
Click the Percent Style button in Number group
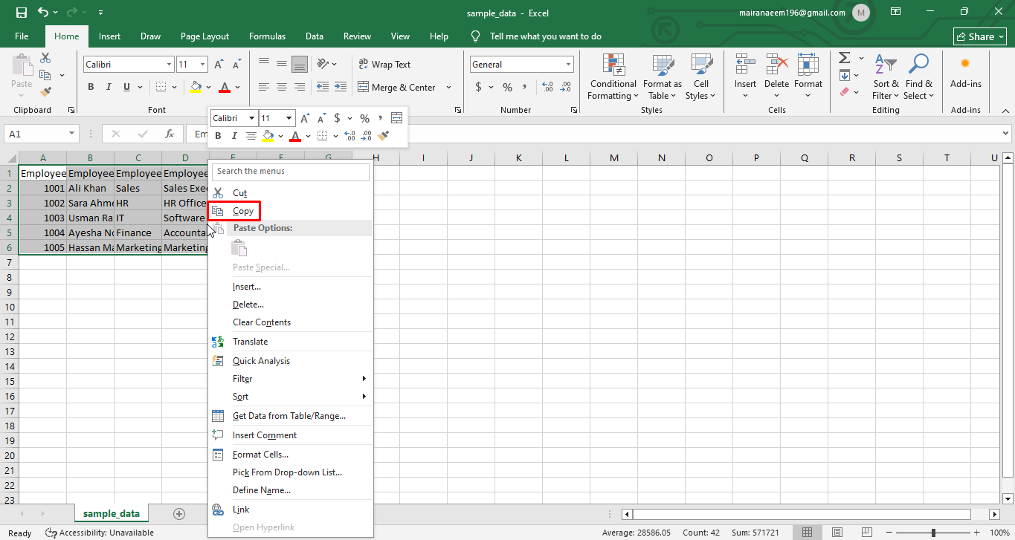coord(507,87)
